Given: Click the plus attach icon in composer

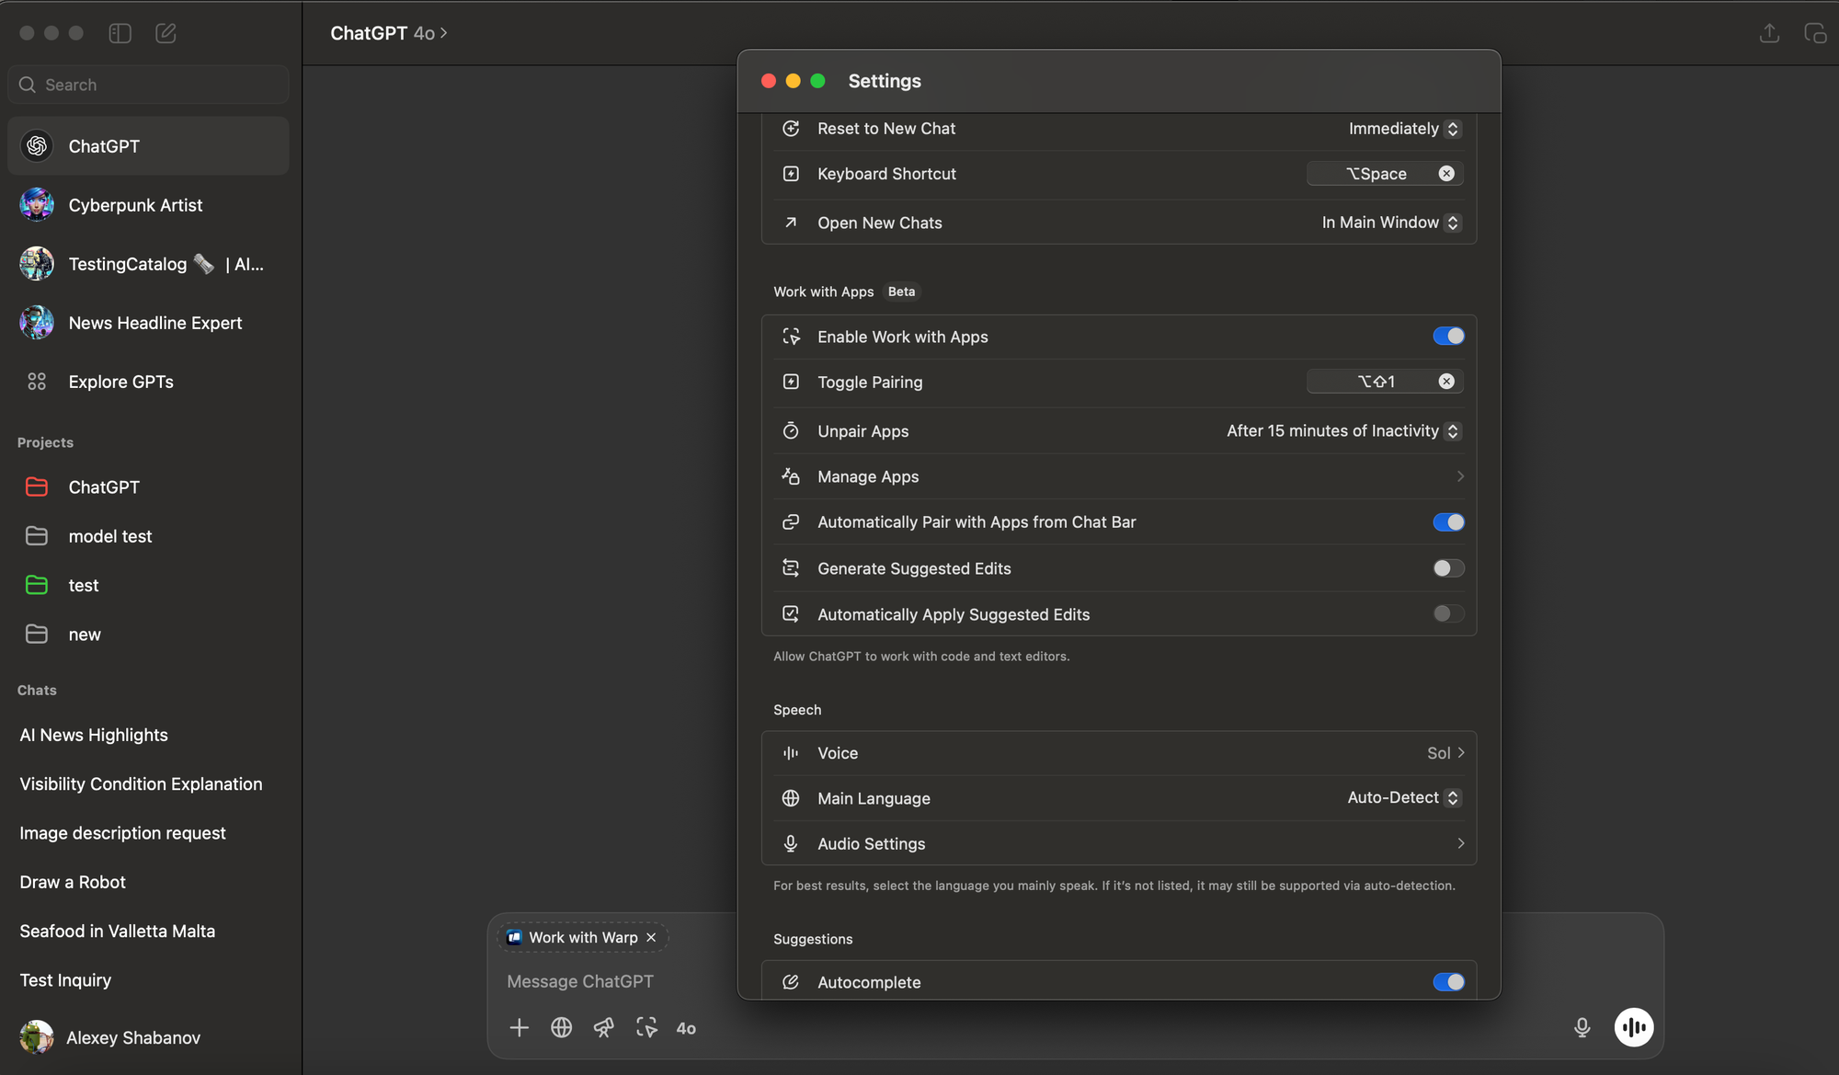Looking at the screenshot, I should click(520, 1028).
